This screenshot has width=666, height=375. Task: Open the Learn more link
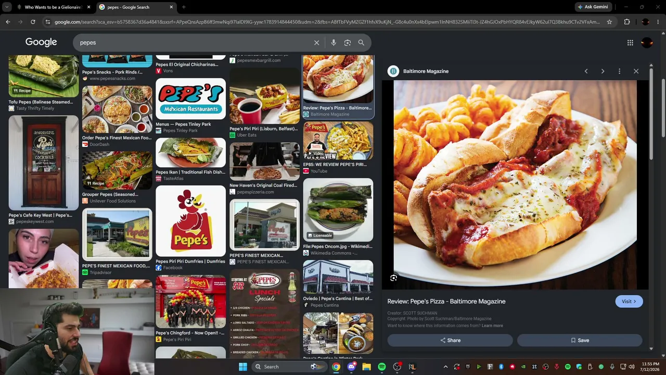pyautogui.click(x=492, y=326)
